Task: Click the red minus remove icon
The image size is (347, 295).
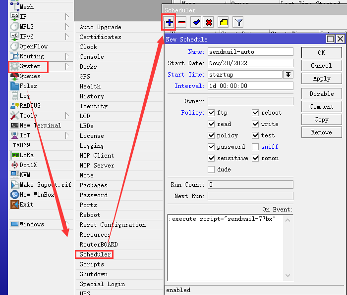Action: coord(182,22)
